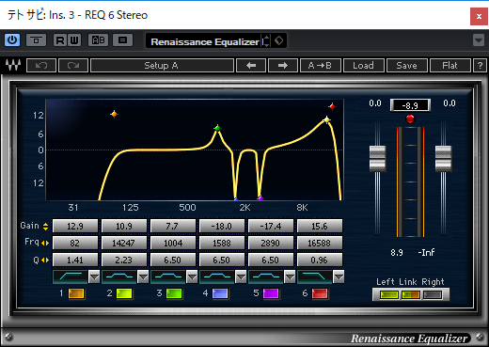
Task: Select band 4 blue marker at graph bottom
Action: [236, 198]
